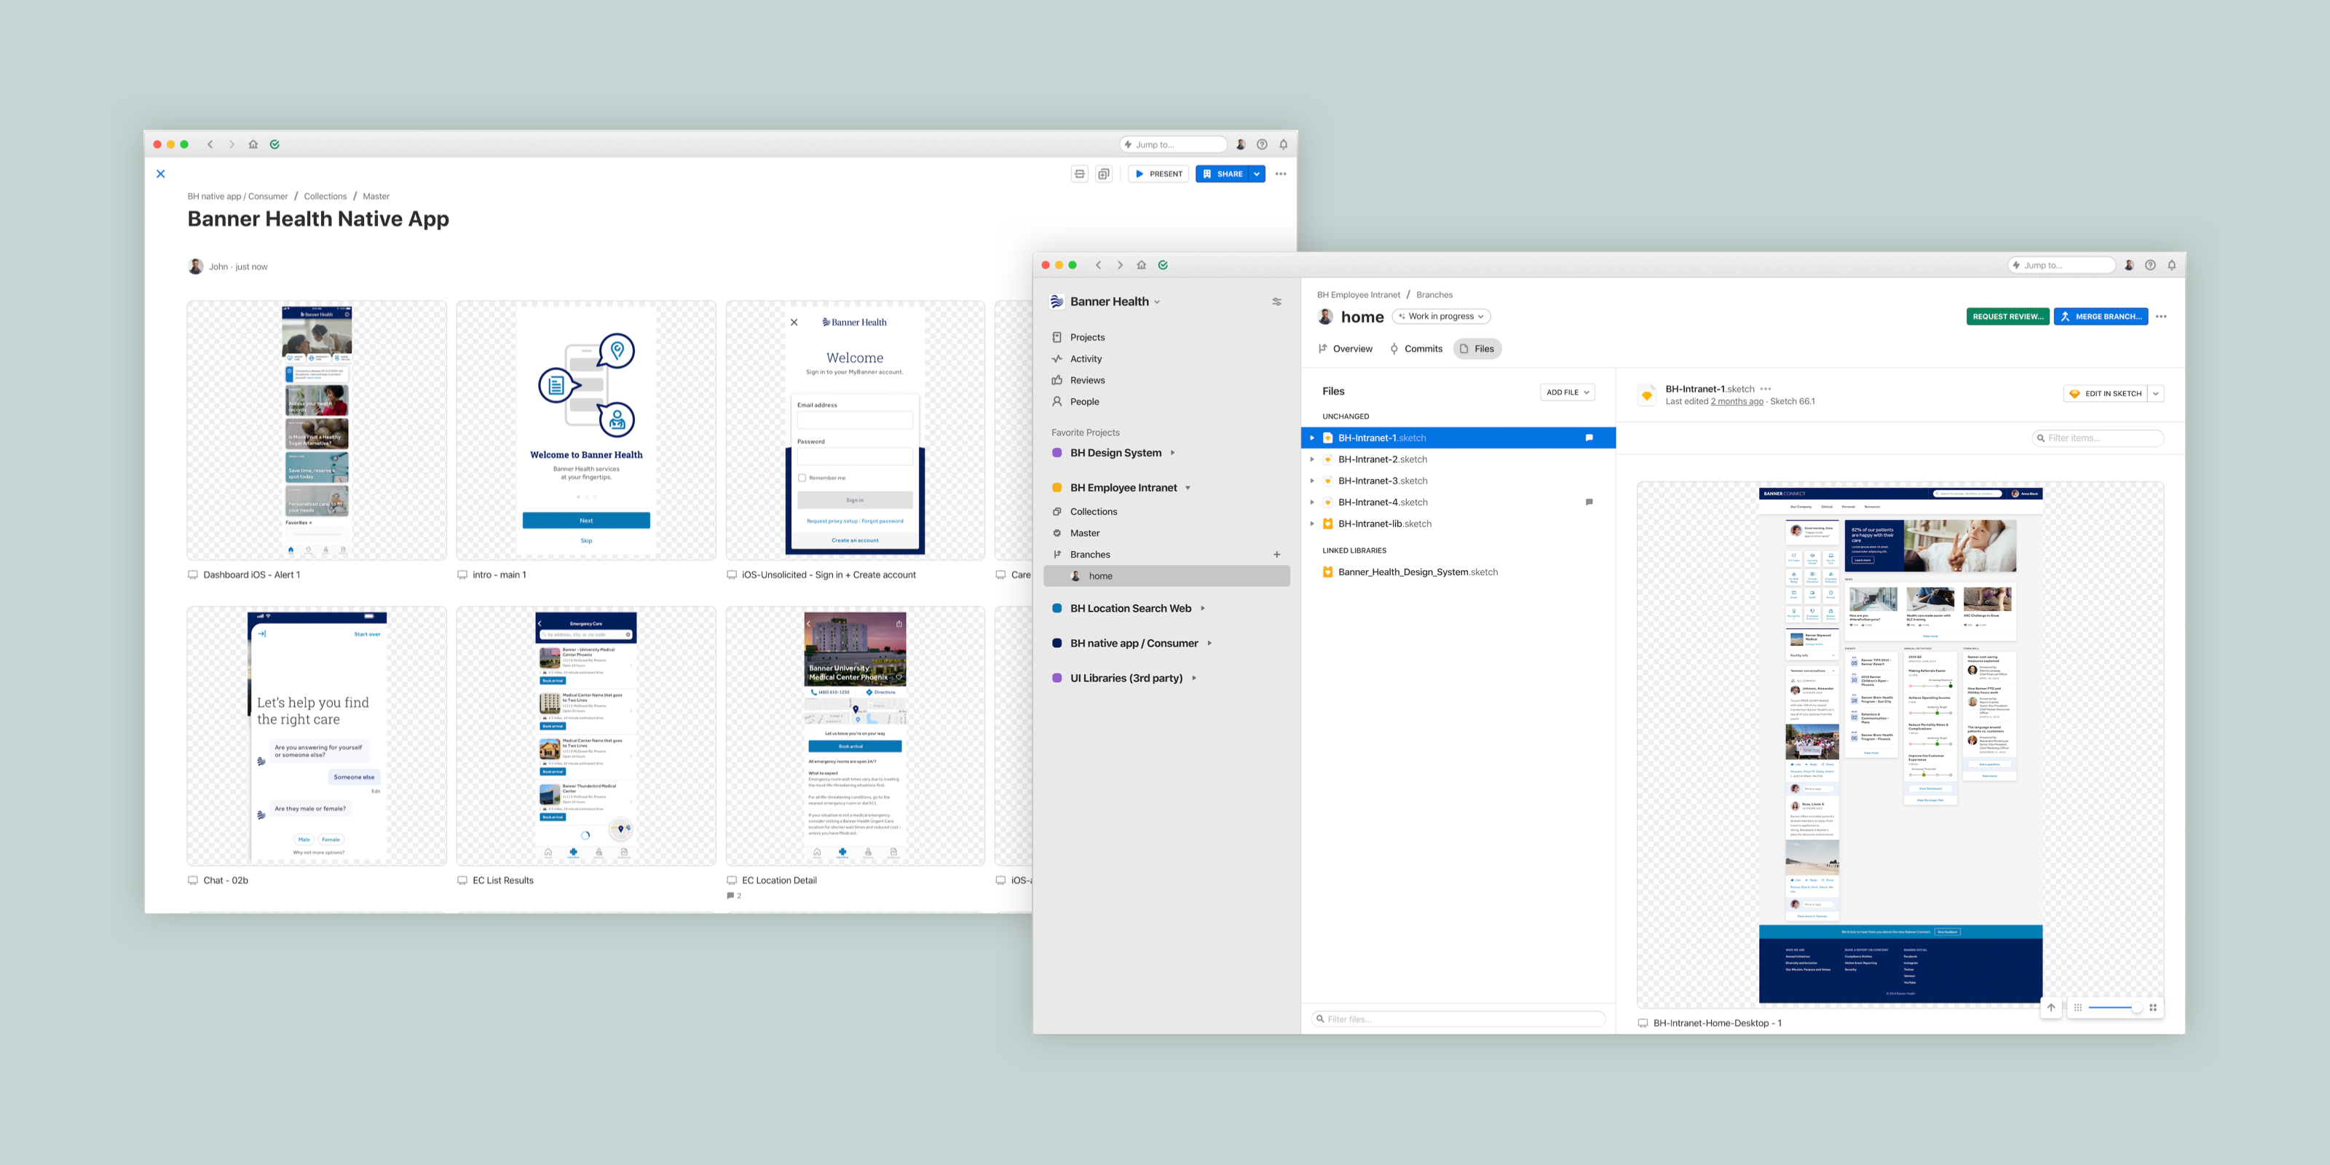Open Banner Health organization switcher
This screenshot has width=2330, height=1165.
(1105, 301)
